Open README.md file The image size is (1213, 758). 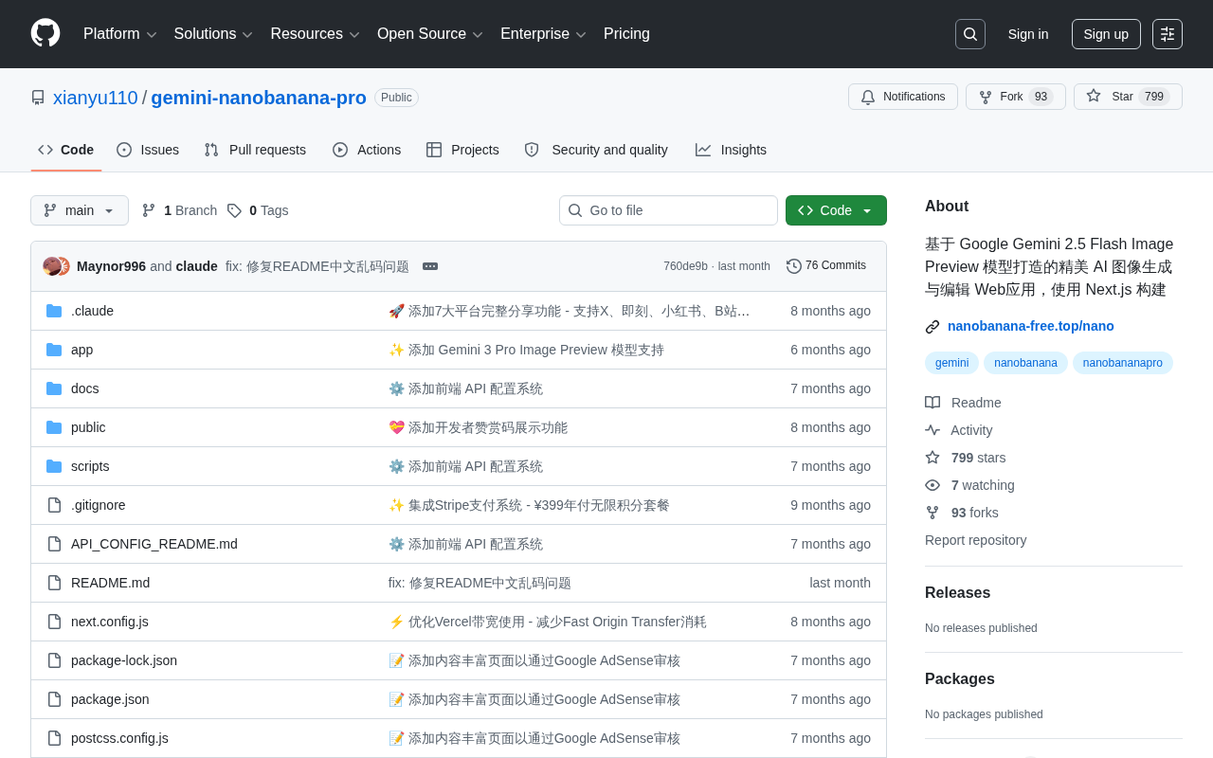(110, 583)
